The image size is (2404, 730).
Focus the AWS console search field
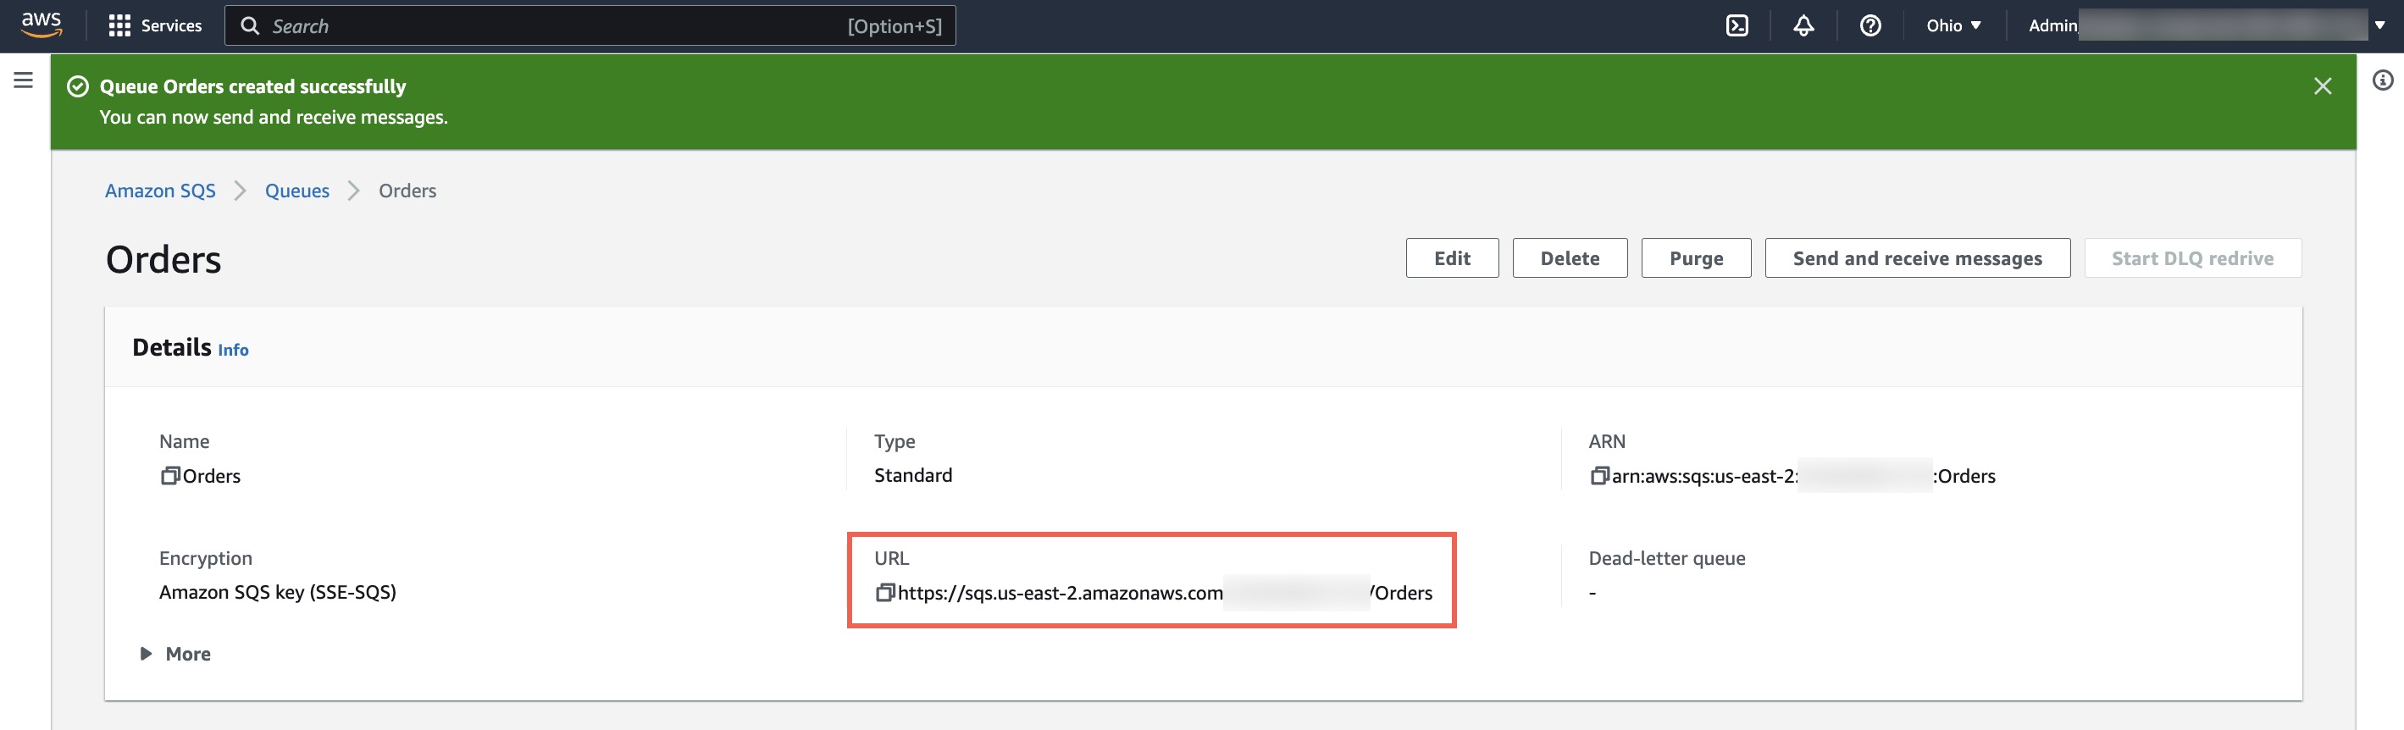[x=590, y=26]
